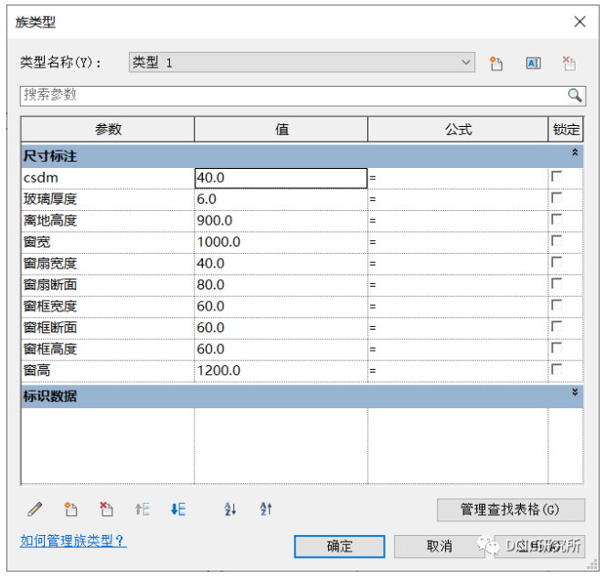Close the 族类型 dialog

coord(579,22)
